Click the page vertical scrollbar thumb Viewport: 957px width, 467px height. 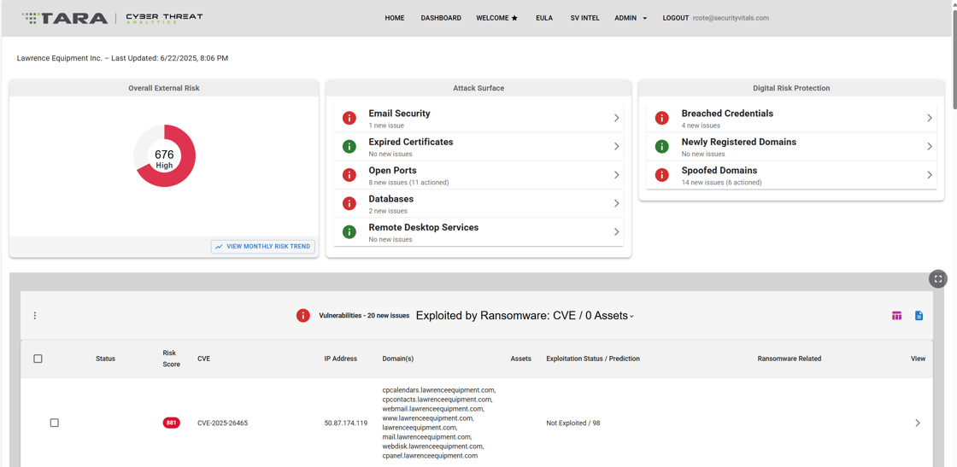954,58
